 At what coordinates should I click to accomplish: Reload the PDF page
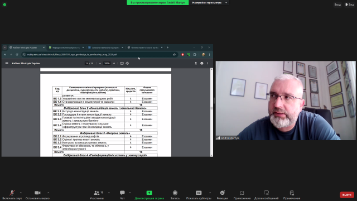coord(17,55)
